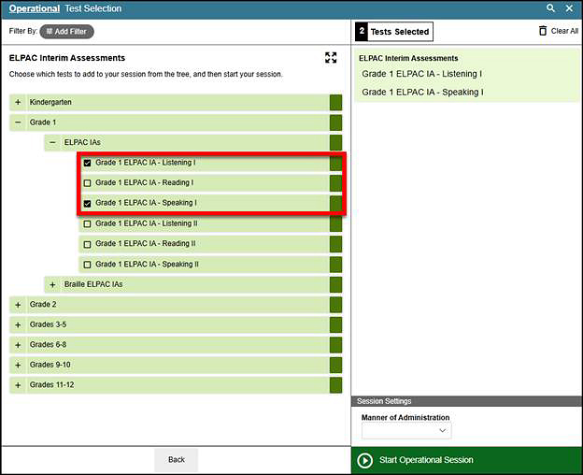Expand the Grades 6-8 tree node
Image resolution: width=583 pixels, height=475 pixels.
point(18,345)
